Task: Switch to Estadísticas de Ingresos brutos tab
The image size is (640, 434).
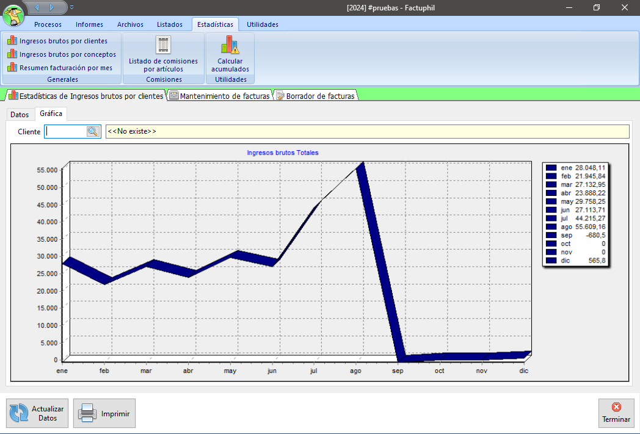Action: [x=85, y=96]
